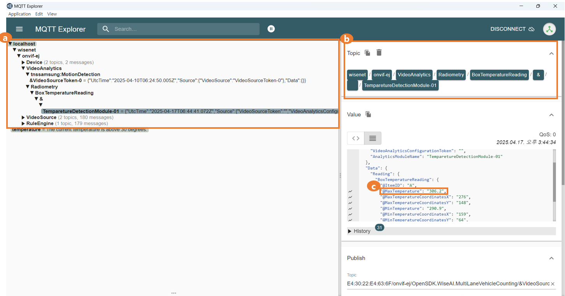Copy the message value to clipboard
565x296 pixels.
pos(368,114)
